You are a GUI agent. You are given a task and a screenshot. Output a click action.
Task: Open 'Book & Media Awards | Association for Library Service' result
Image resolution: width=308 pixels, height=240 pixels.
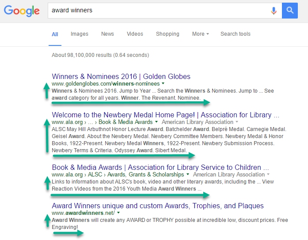point(160,168)
